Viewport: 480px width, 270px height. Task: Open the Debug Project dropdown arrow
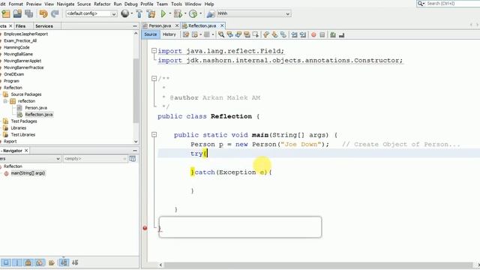pos(185,13)
